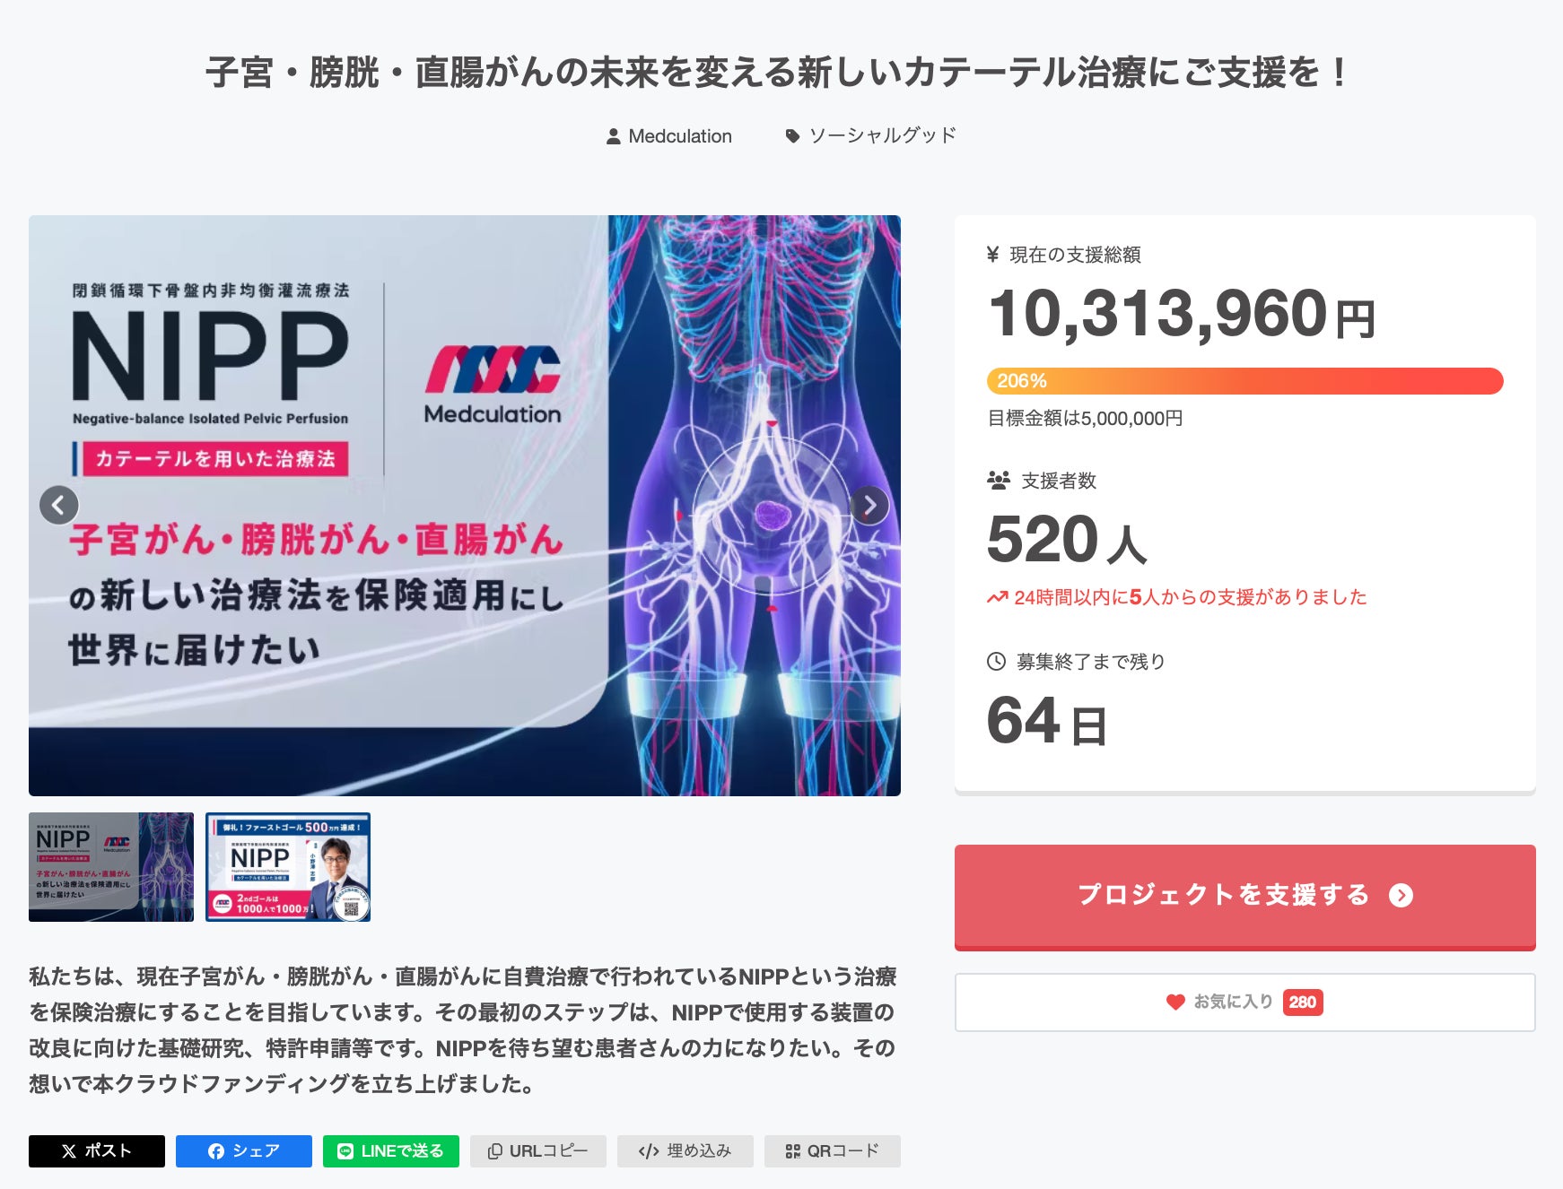
Task: Open ソーシャルグッド category link
Action: point(883,135)
